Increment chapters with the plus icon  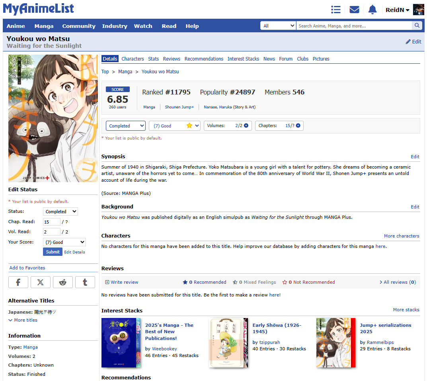click(x=298, y=126)
